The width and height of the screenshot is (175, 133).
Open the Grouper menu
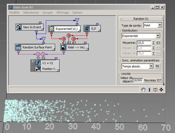[48, 13]
